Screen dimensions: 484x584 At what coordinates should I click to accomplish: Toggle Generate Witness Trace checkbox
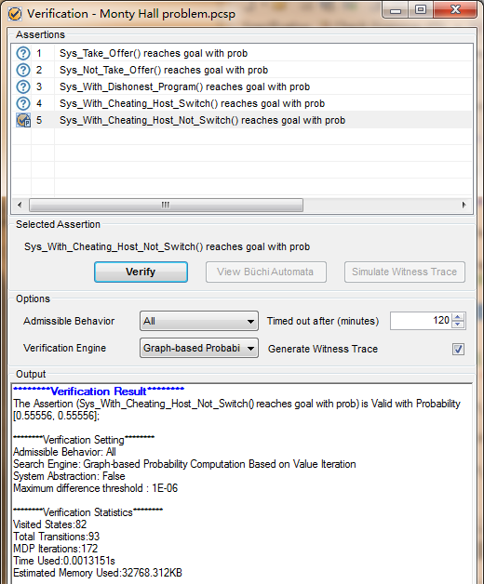(x=458, y=349)
